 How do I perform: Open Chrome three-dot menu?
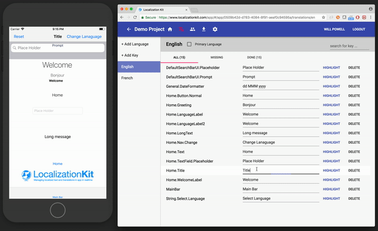point(371,18)
